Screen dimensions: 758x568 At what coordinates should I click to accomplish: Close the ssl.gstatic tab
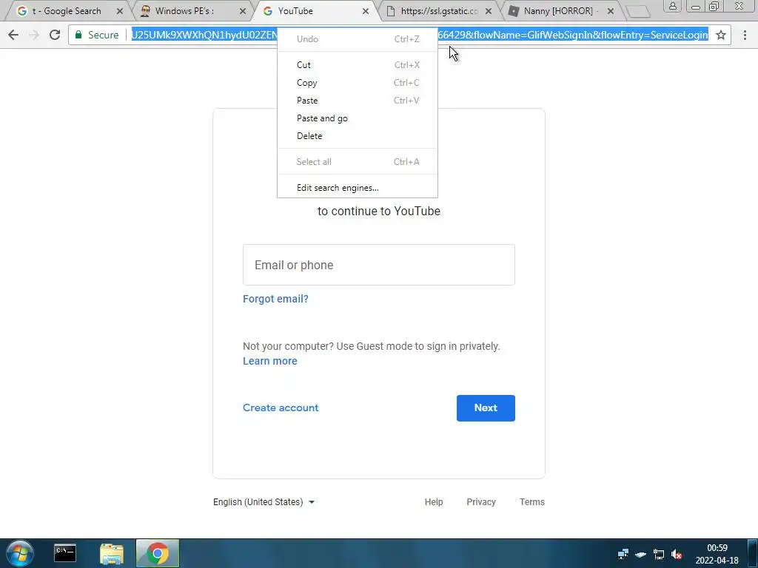[x=489, y=11]
